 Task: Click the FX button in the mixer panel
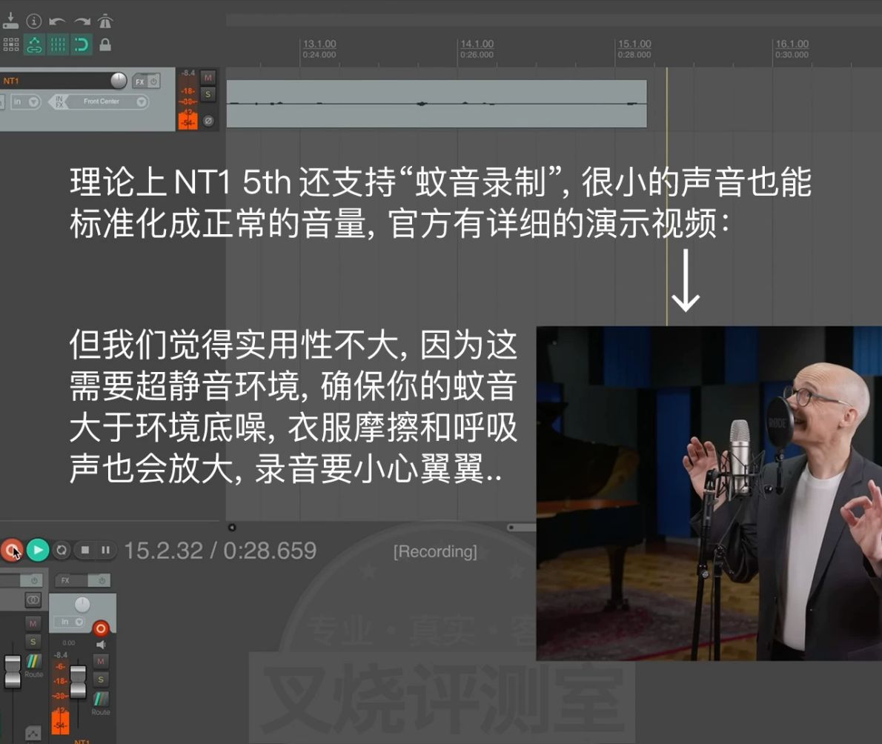coord(65,580)
